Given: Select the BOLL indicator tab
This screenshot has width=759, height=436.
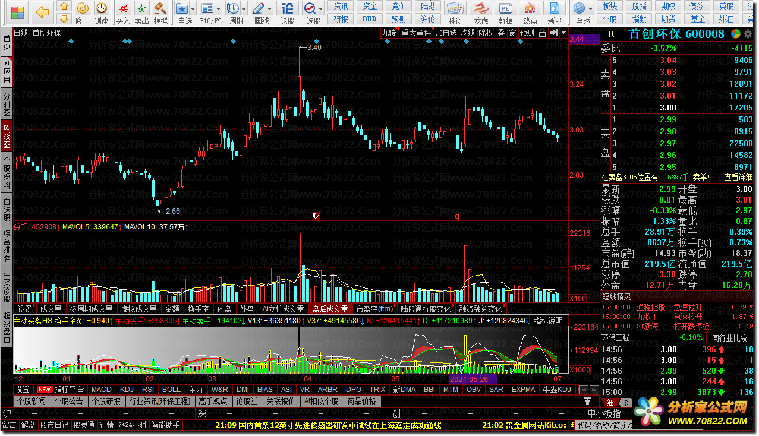Looking at the screenshot, I should tap(171, 390).
